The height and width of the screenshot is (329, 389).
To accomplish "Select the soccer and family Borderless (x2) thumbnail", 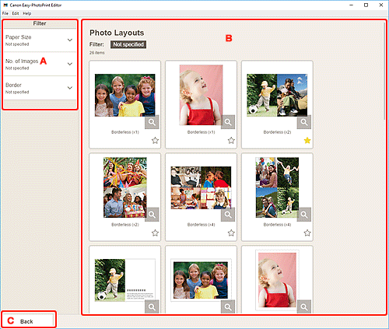I will click(x=277, y=95).
